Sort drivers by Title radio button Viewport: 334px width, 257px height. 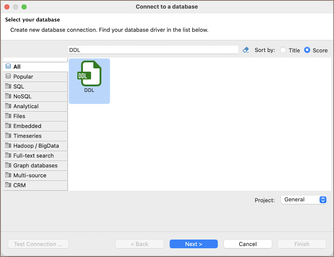coord(283,50)
